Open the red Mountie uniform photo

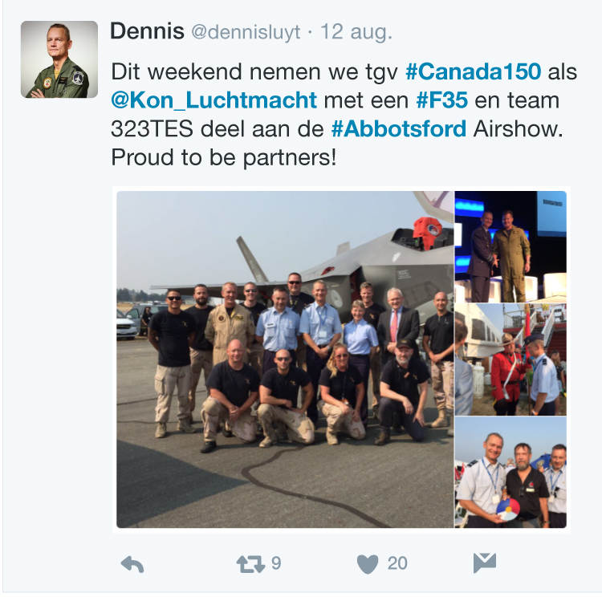tap(510, 359)
